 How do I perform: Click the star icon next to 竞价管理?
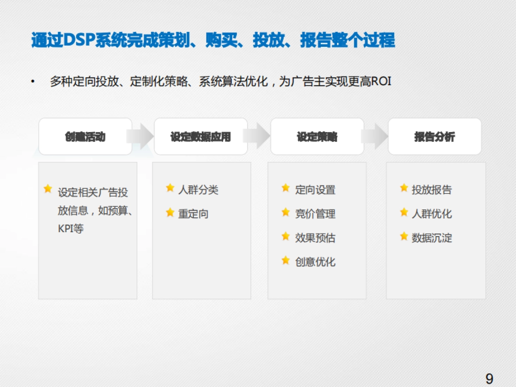click(x=285, y=212)
